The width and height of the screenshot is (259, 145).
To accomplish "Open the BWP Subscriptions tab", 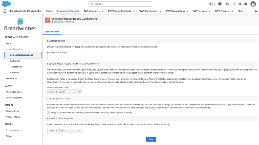I will (x=175, y=11).
